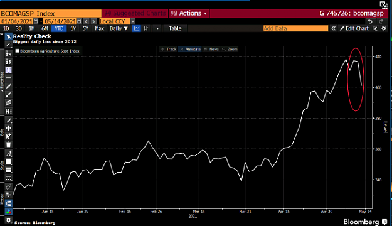392x226 pixels.
Task: Open the line thickness style tool
Action: [9, 170]
